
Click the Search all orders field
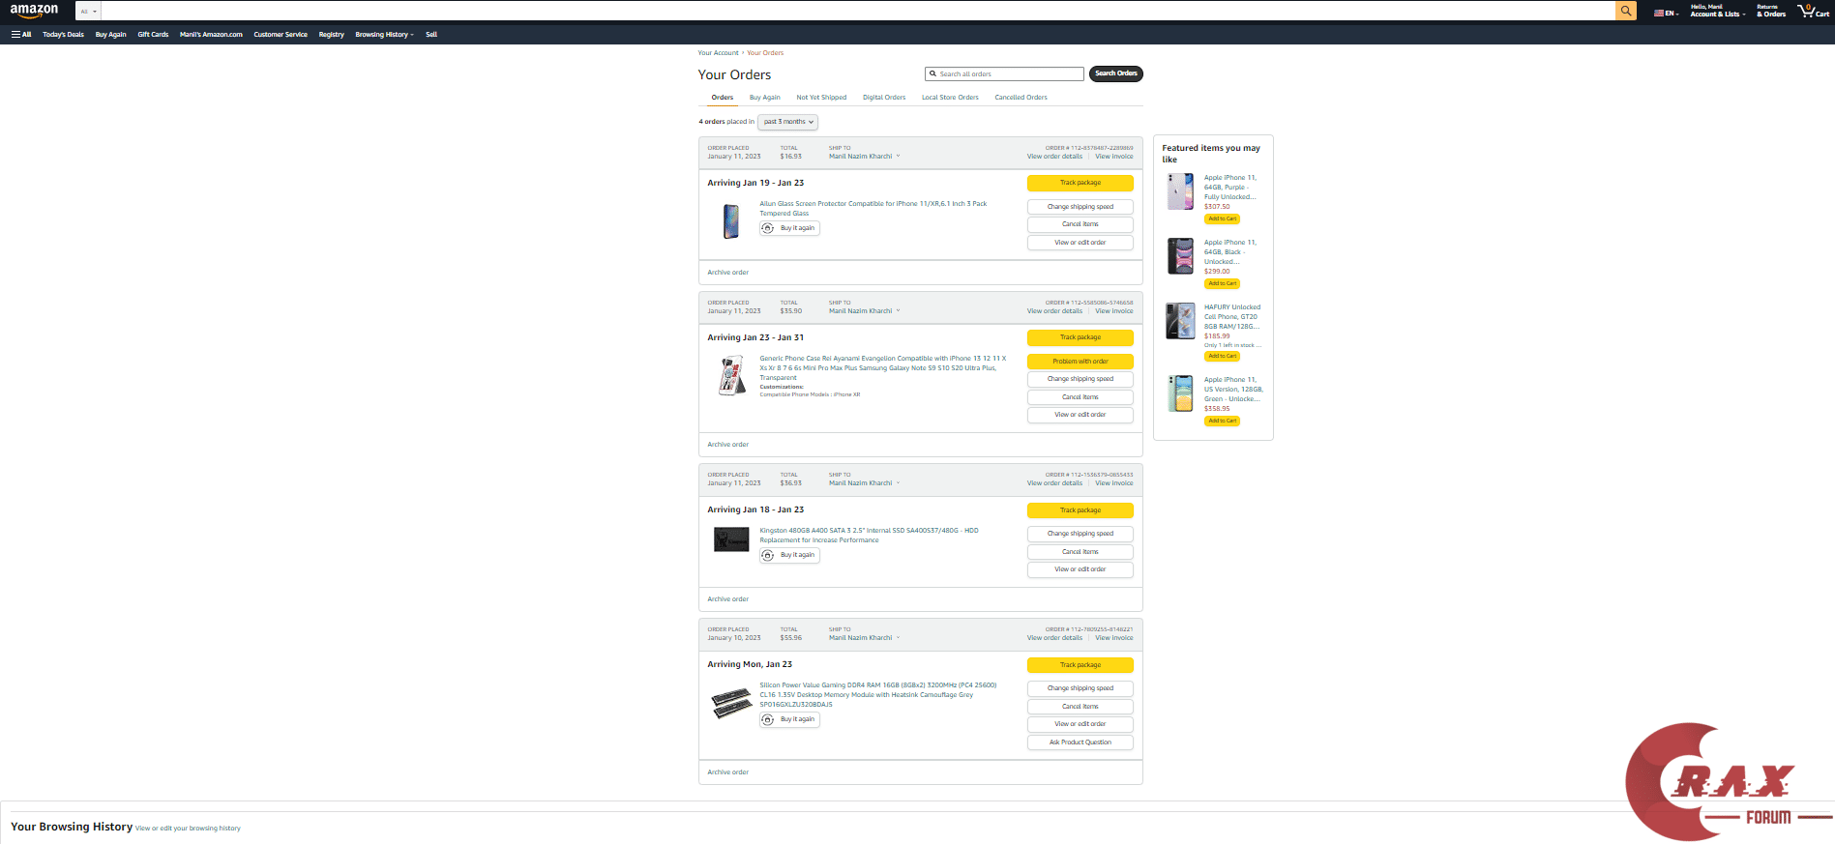pyautogui.click(x=1004, y=73)
